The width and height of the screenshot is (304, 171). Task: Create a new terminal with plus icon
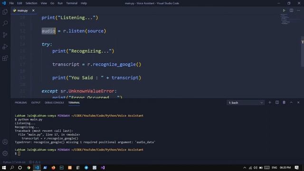click(270, 103)
